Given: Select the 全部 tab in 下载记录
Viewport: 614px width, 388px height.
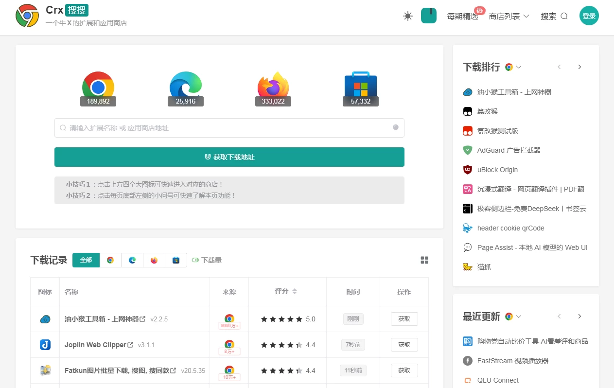Looking at the screenshot, I should point(86,260).
